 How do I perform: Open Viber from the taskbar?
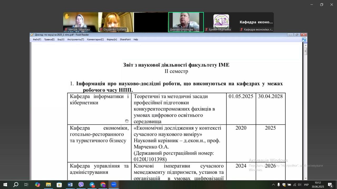click(81, 185)
